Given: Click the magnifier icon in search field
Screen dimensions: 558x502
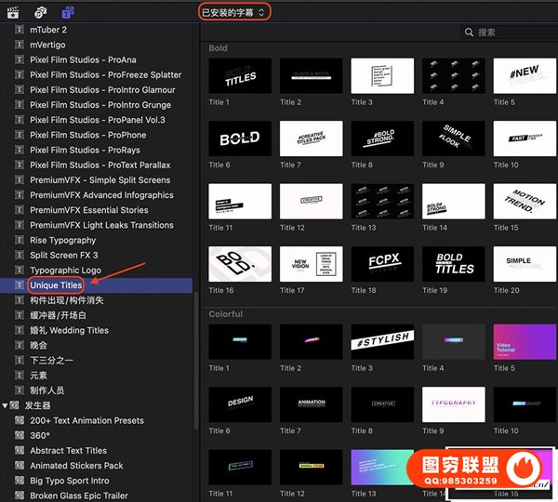Looking at the screenshot, I should tap(470, 33).
